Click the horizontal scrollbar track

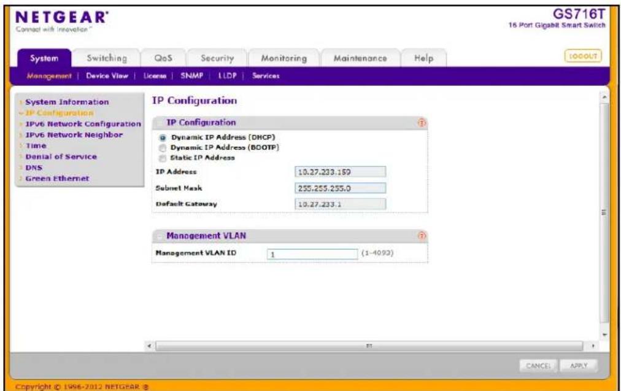pyautogui.click(x=369, y=346)
